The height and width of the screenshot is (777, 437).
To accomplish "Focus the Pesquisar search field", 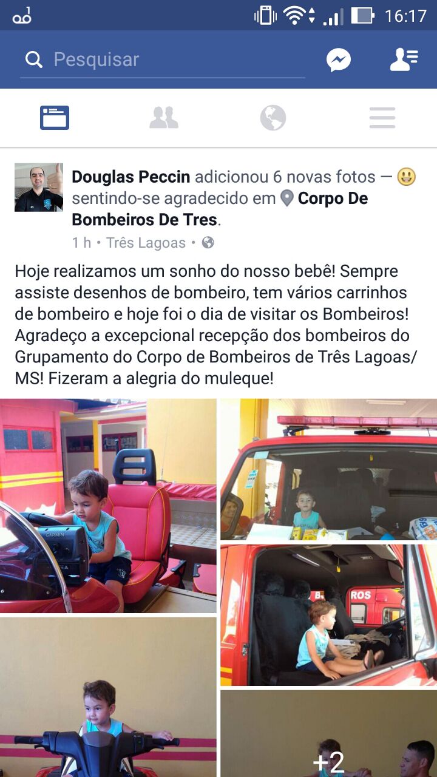I will [x=163, y=60].
